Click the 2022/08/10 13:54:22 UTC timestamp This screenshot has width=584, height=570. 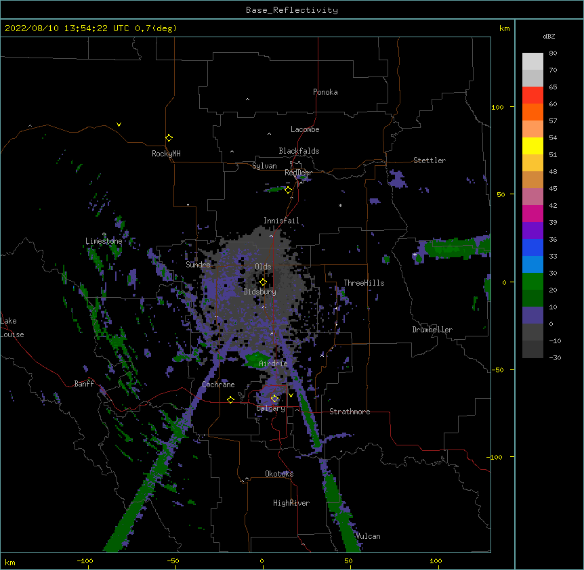coord(66,28)
